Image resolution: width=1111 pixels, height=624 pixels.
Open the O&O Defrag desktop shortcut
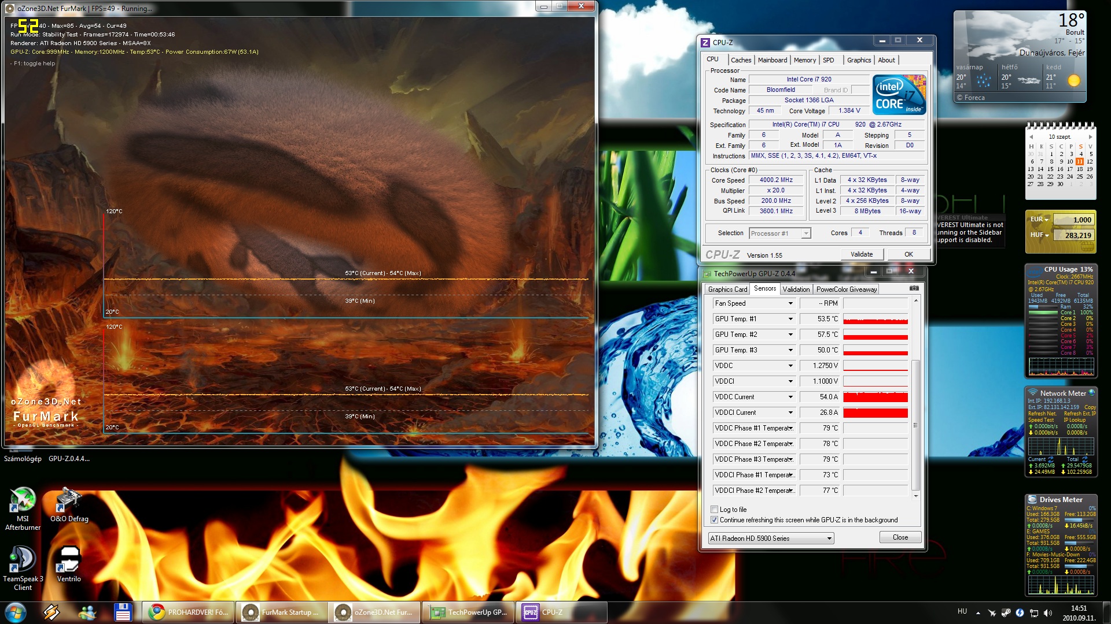(x=69, y=504)
